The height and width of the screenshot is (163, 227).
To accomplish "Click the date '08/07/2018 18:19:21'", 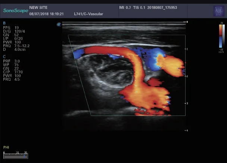I will [x=46, y=14].
